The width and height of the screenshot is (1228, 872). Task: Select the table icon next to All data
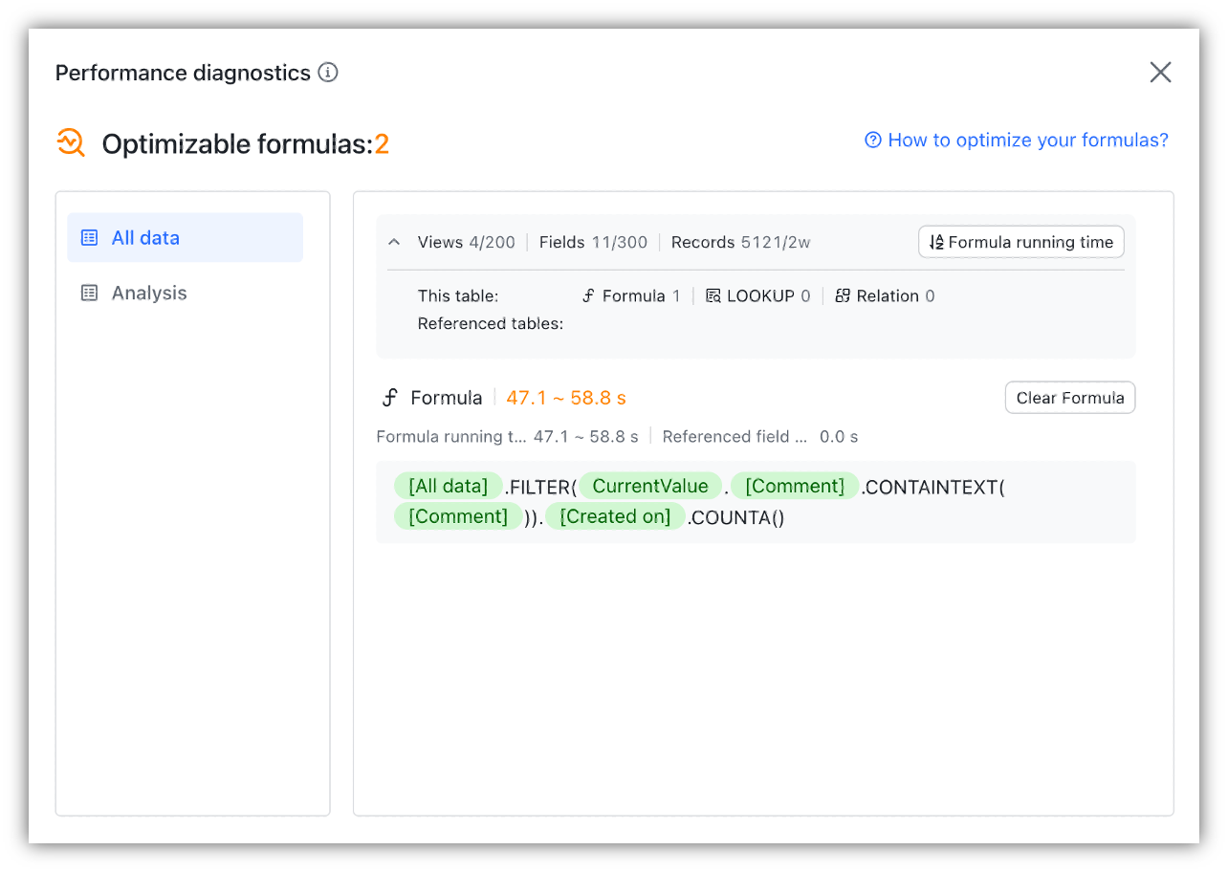[88, 237]
